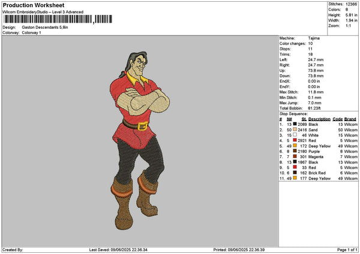Select stitch count '172' in row 5
This screenshot has height=254, width=360.
click(303, 146)
